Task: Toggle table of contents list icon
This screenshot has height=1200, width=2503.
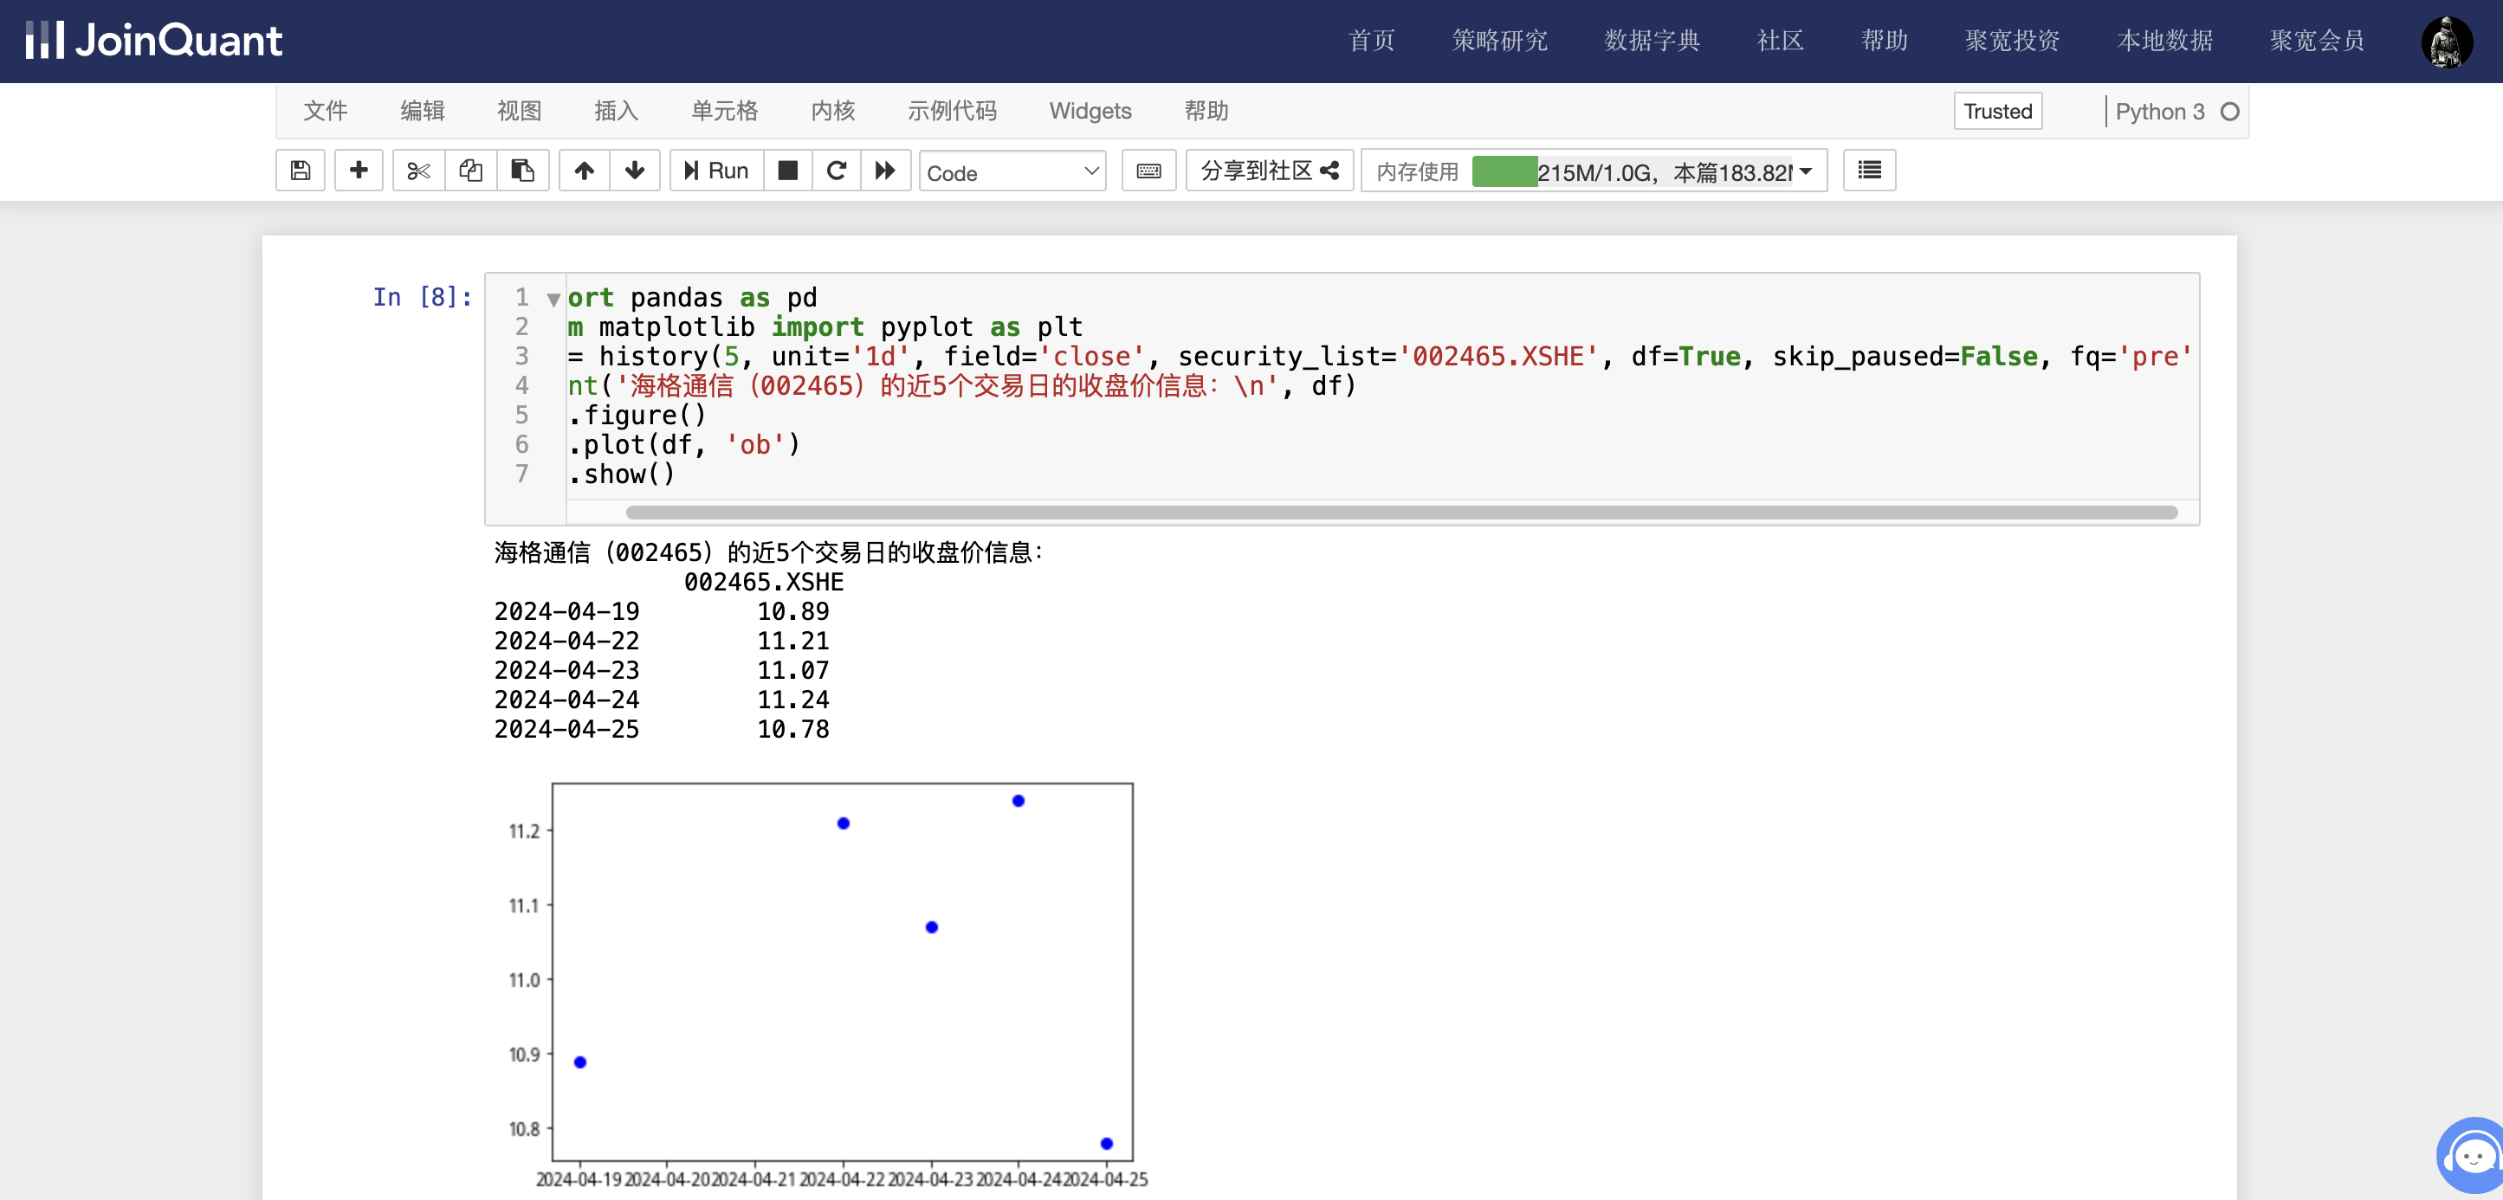Action: click(x=1868, y=171)
